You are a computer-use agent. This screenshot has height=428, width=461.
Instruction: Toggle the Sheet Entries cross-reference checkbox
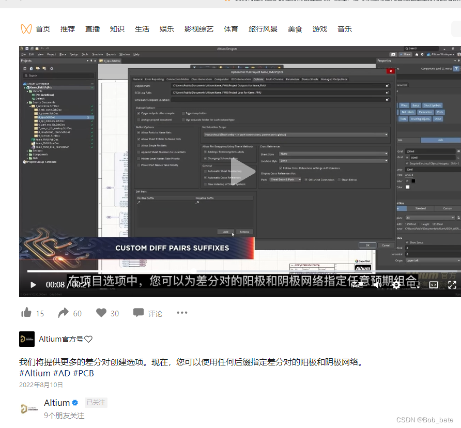pyautogui.click(x=339, y=180)
